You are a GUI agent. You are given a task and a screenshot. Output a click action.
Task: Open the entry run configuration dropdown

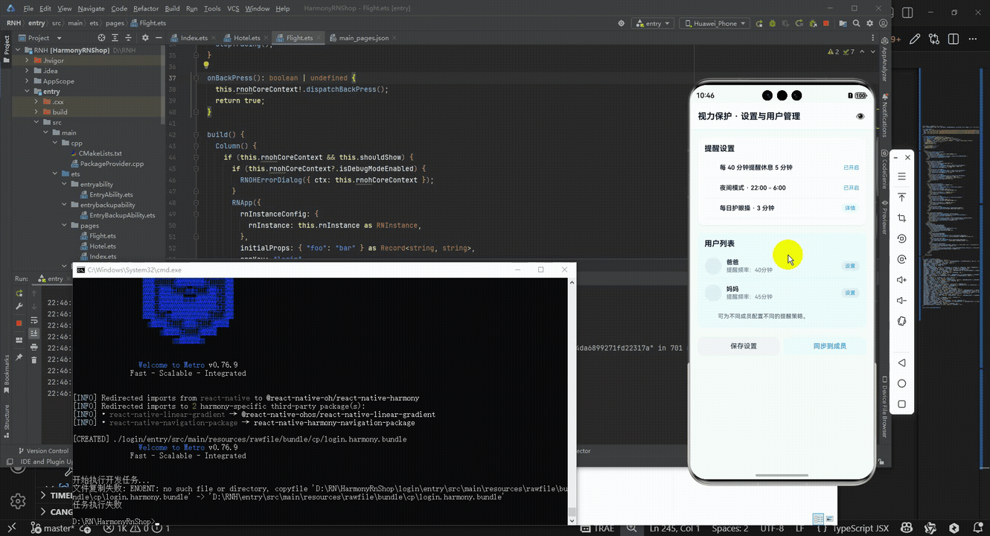coord(653,23)
